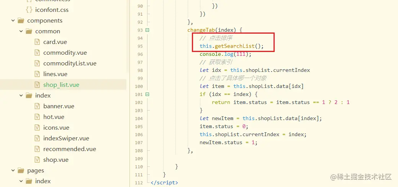
Task: Click the hot.vue file icon
Action: point(37,117)
